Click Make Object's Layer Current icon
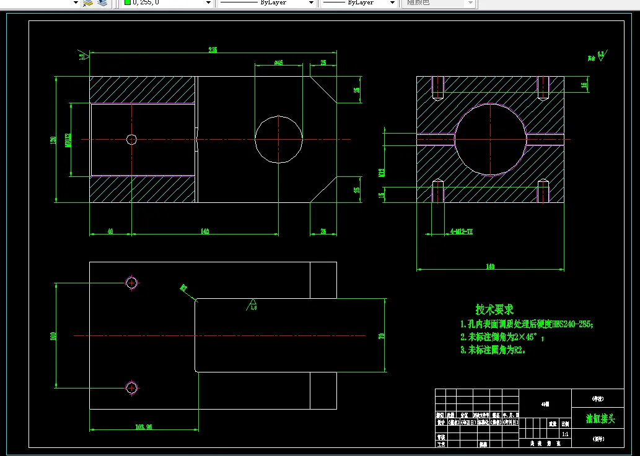 coord(88,3)
